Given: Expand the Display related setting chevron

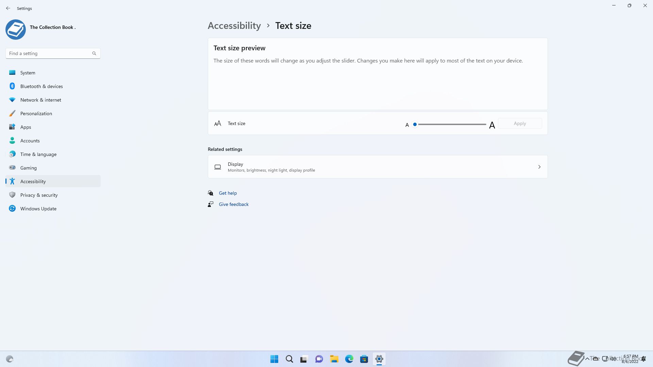Looking at the screenshot, I should [x=539, y=167].
